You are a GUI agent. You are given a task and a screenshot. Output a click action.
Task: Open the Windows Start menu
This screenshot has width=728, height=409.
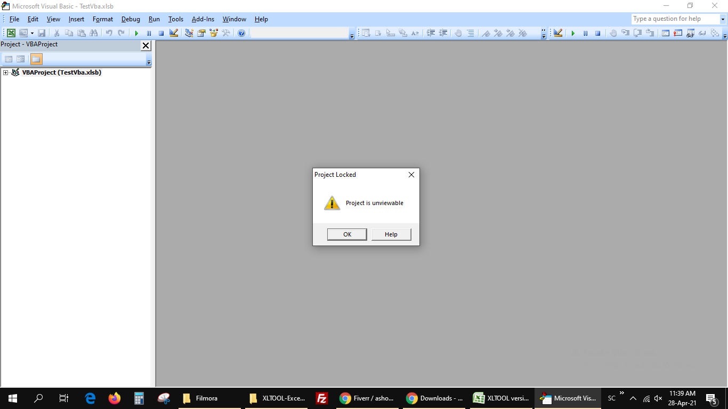tap(13, 398)
